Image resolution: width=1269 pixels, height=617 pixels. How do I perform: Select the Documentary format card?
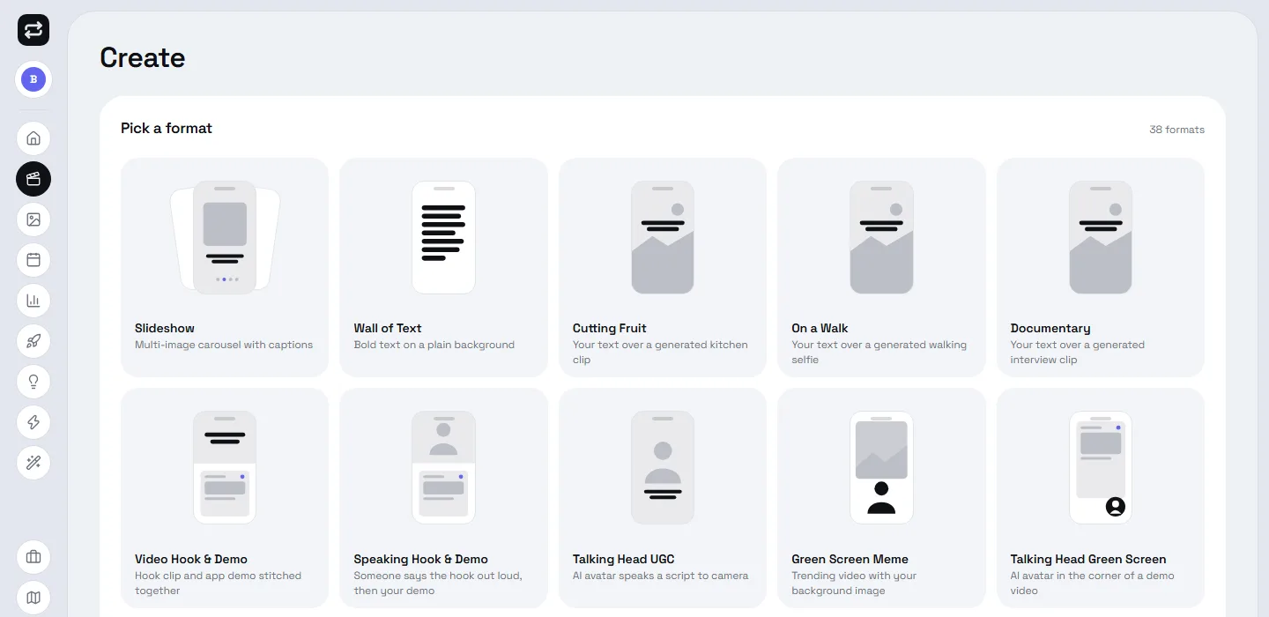1101,267
